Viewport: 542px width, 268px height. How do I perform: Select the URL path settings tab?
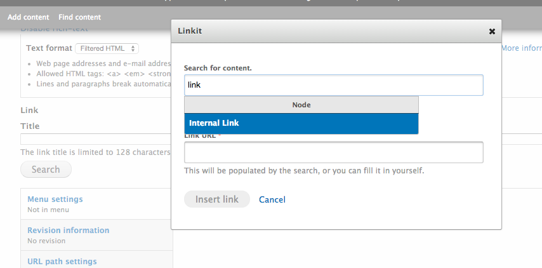point(62,261)
